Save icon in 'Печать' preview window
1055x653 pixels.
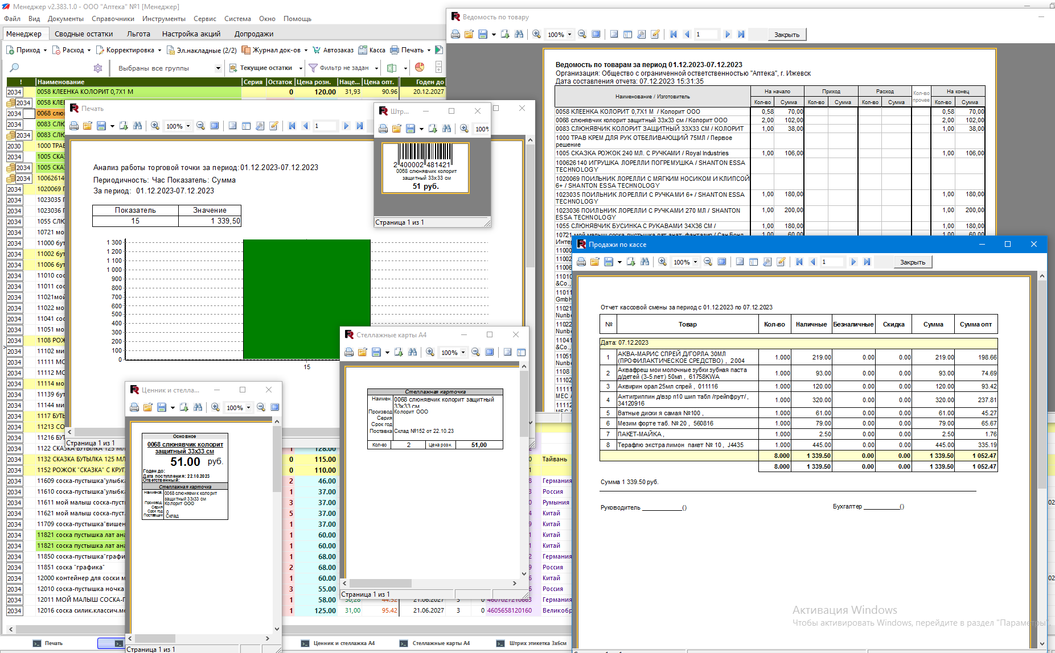[x=101, y=126]
